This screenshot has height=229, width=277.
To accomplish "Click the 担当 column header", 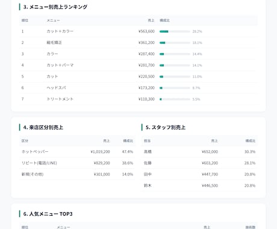I will click(147, 141).
